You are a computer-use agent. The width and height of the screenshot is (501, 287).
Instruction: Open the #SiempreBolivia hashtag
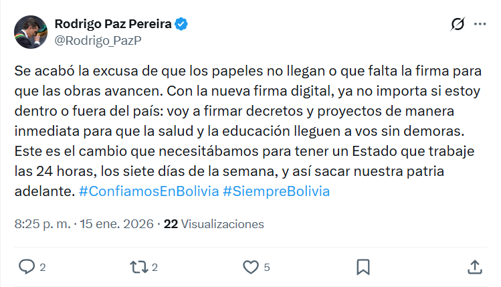(x=276, y=191)
